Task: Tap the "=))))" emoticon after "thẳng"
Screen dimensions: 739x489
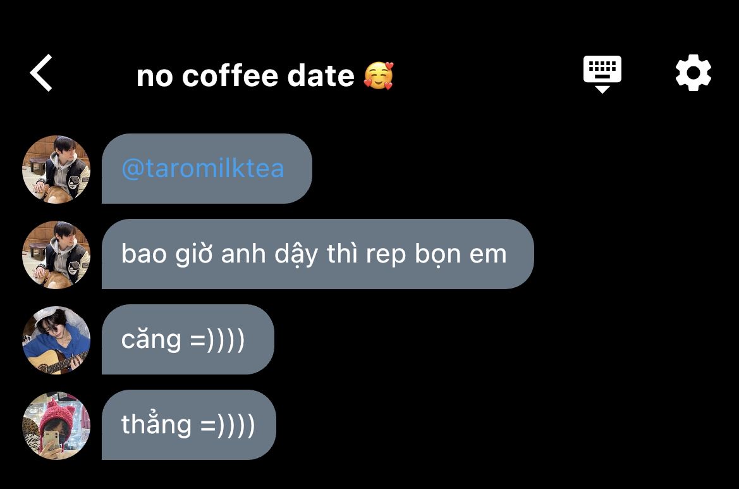Action: [228, 425]
